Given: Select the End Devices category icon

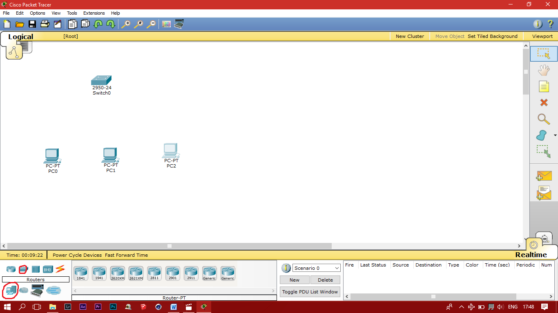Looking at the screenshot, I should pos(11,290).
